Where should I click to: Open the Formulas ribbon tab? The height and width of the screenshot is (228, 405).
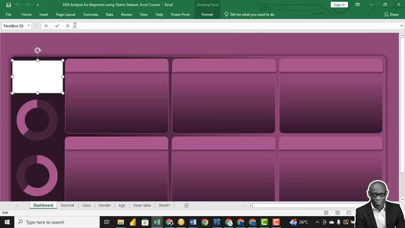90,15
